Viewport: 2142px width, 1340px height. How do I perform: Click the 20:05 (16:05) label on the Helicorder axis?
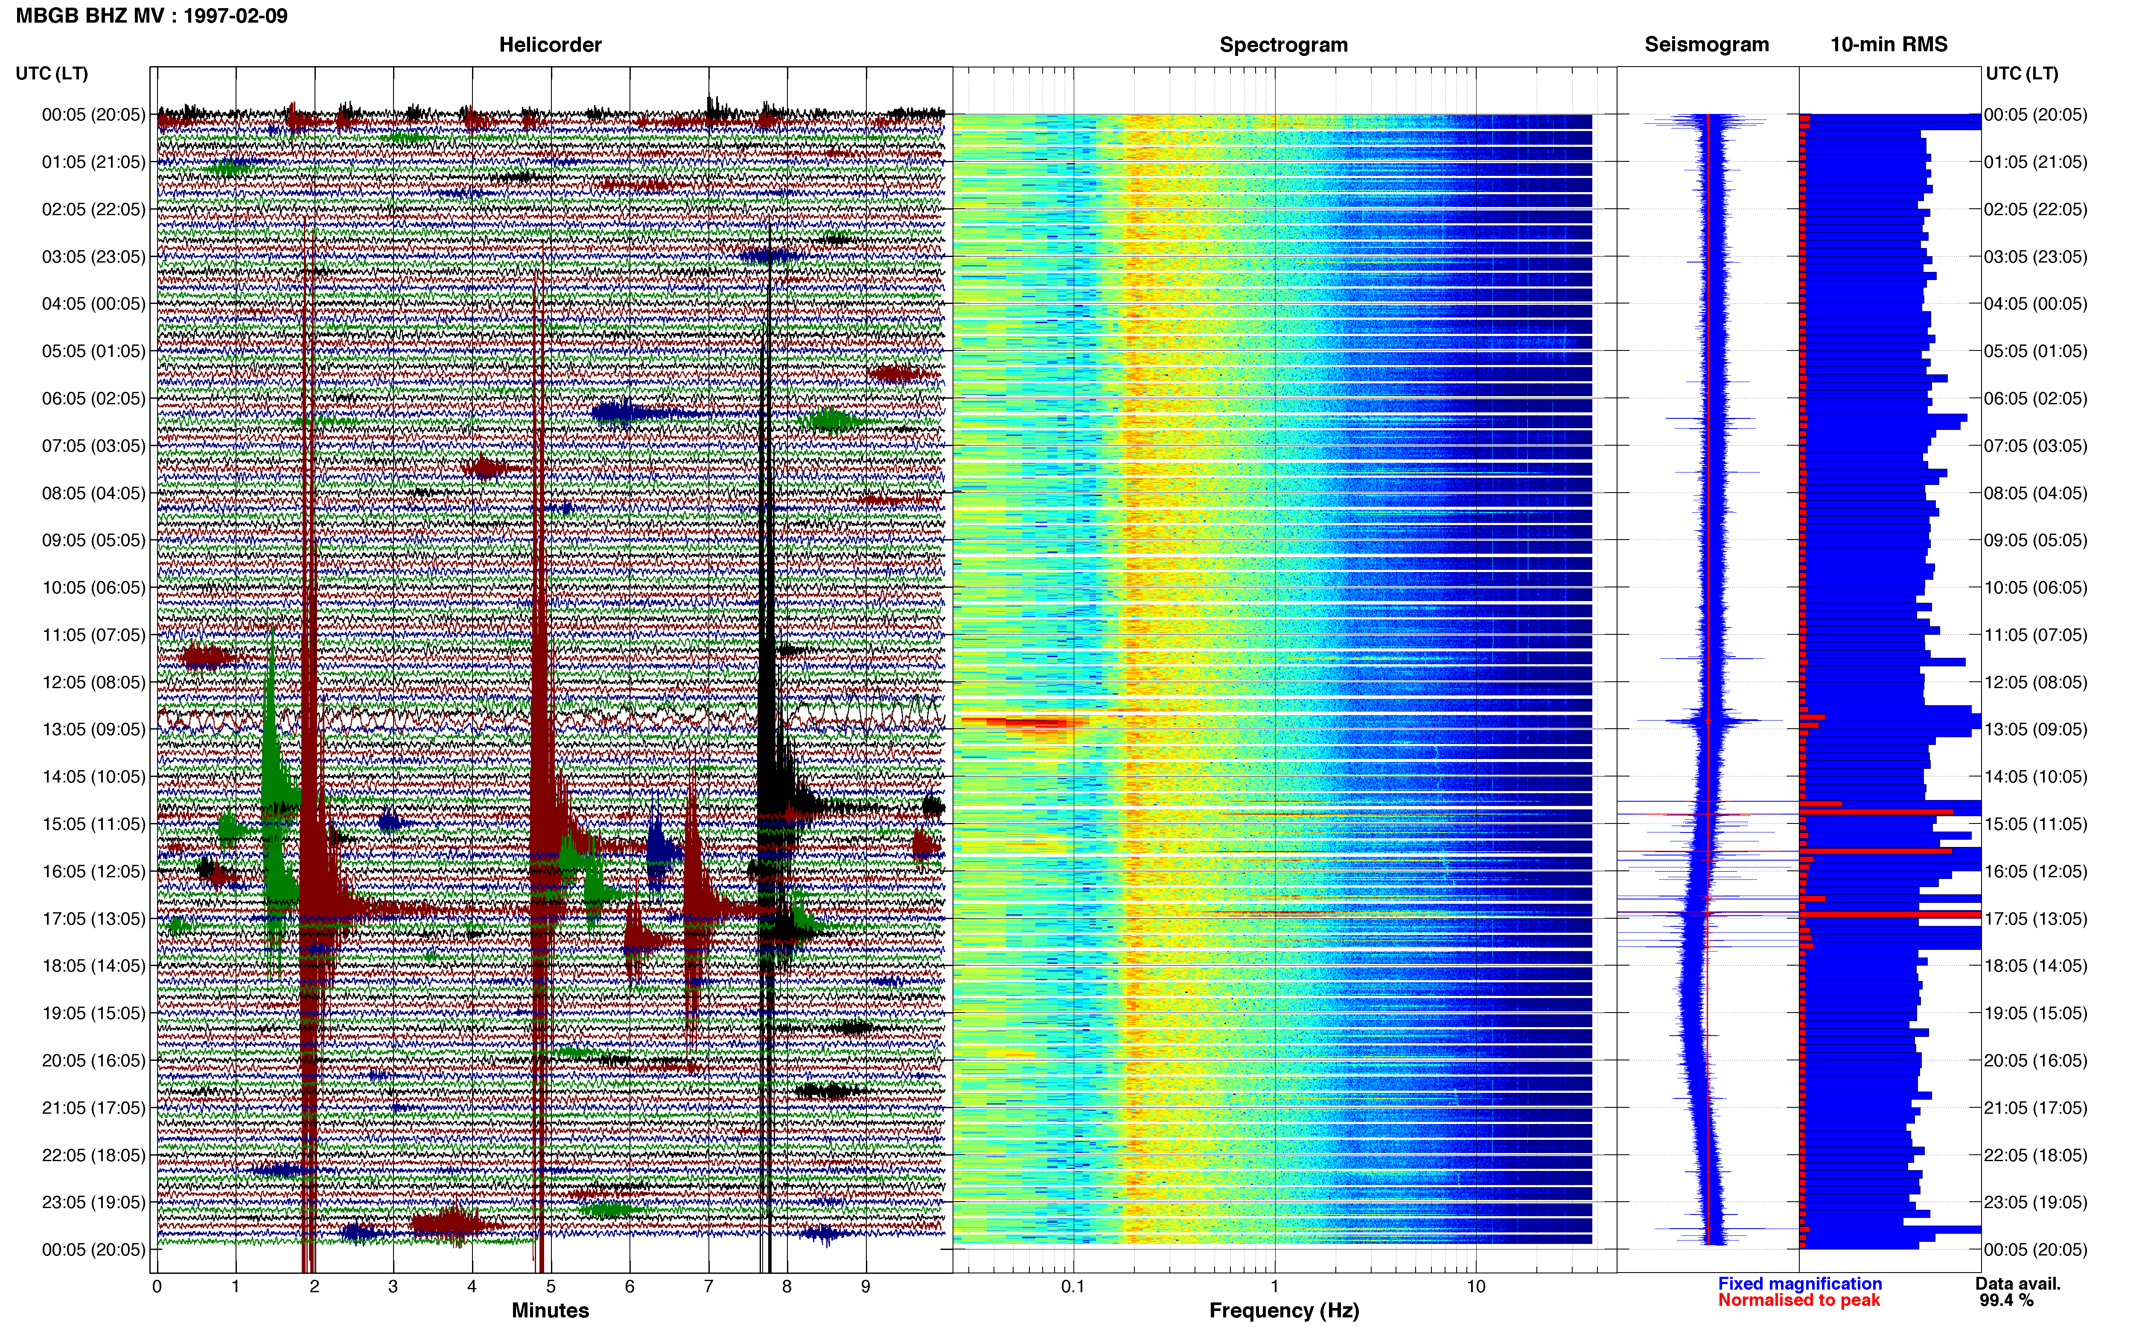click(x=93, y=1060)
